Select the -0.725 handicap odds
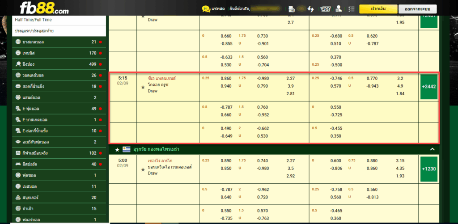 (x=335, y=115)
